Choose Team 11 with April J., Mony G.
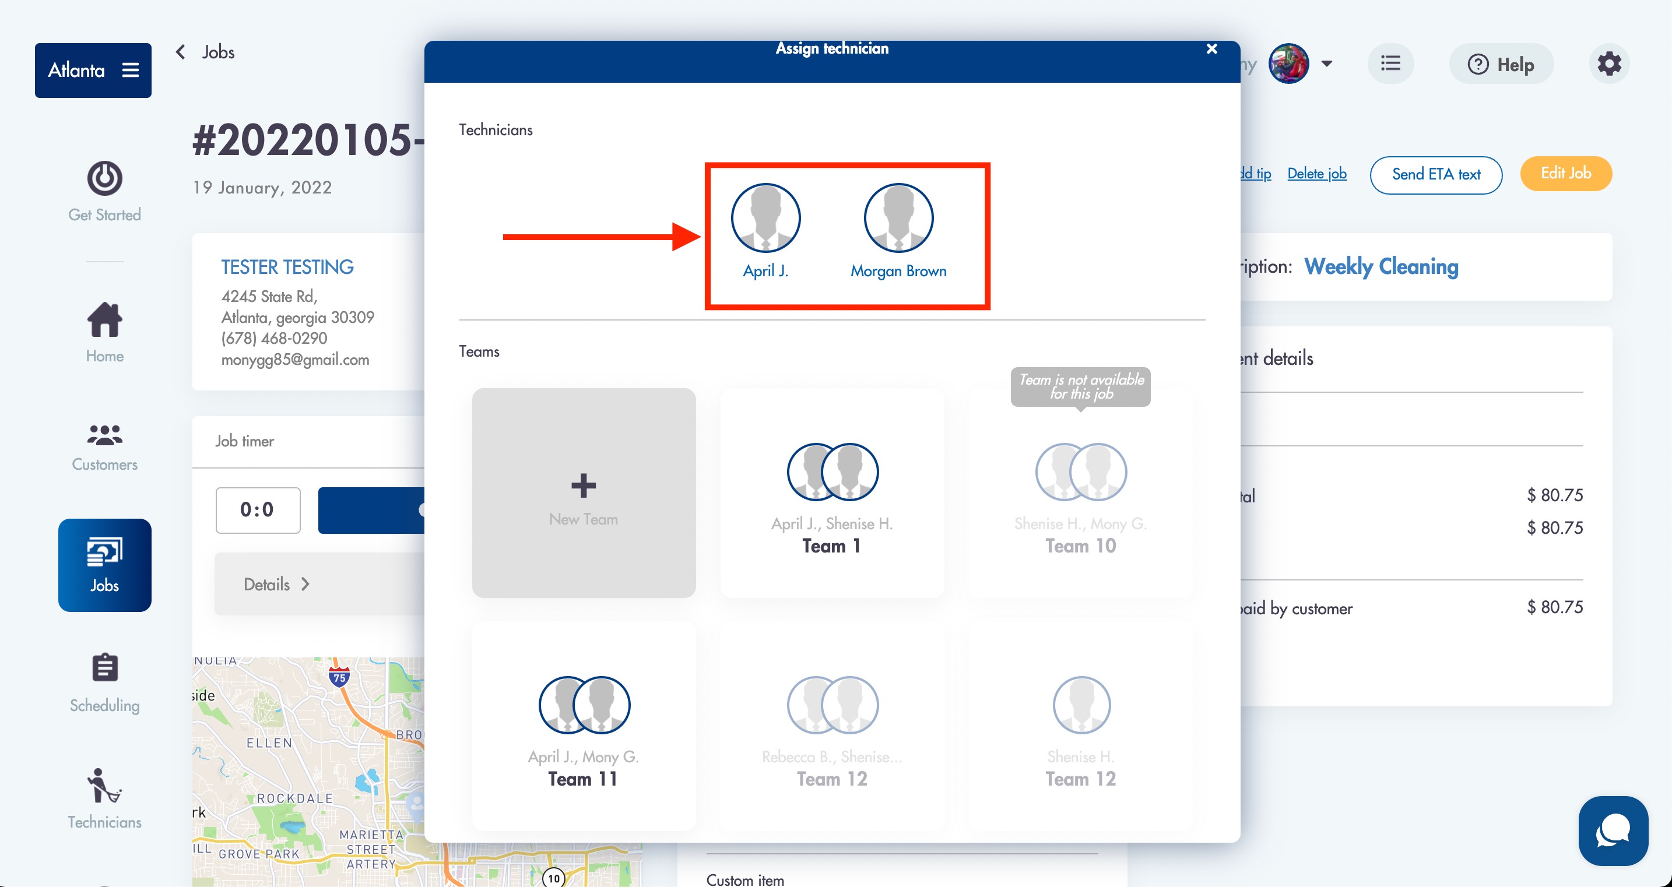The width and height of the screenshot is (1672, 887). tap(584, 726)
